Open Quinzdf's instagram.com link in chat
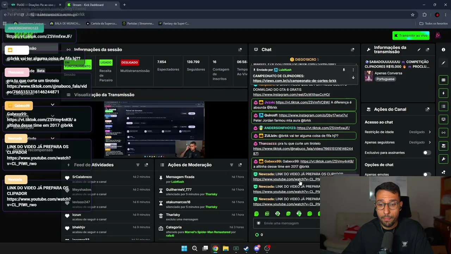 click(x=313, y=115)
